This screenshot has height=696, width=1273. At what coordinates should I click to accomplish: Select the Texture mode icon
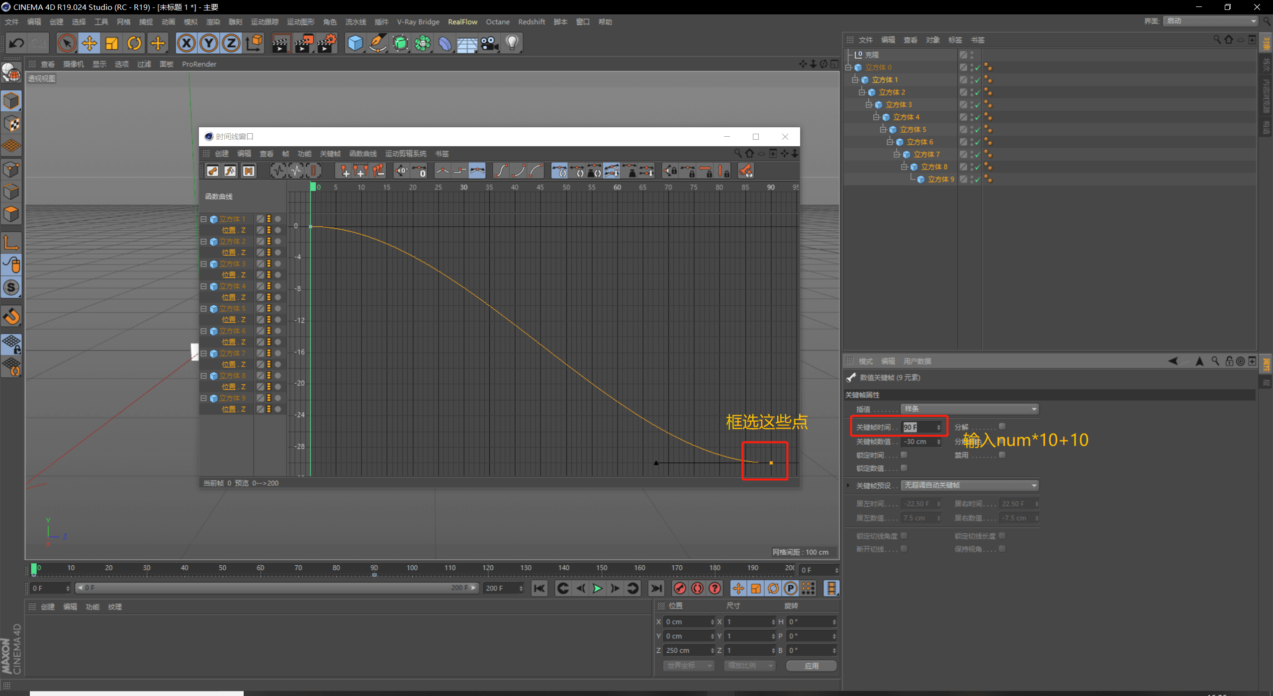tap(11, 124)
